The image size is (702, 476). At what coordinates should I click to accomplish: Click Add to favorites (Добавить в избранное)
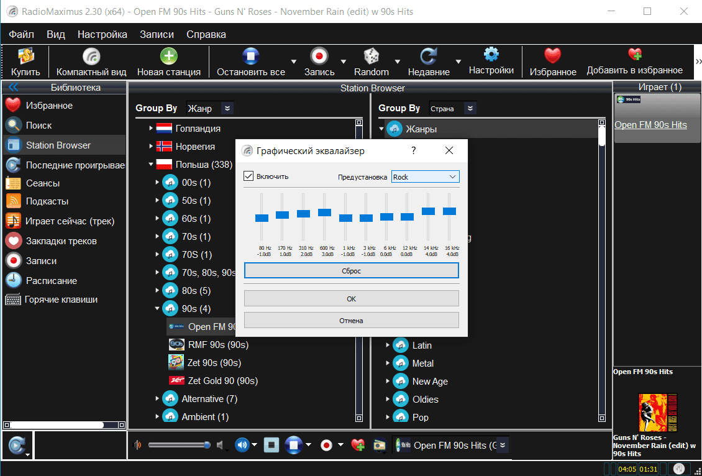coord(634,62)
